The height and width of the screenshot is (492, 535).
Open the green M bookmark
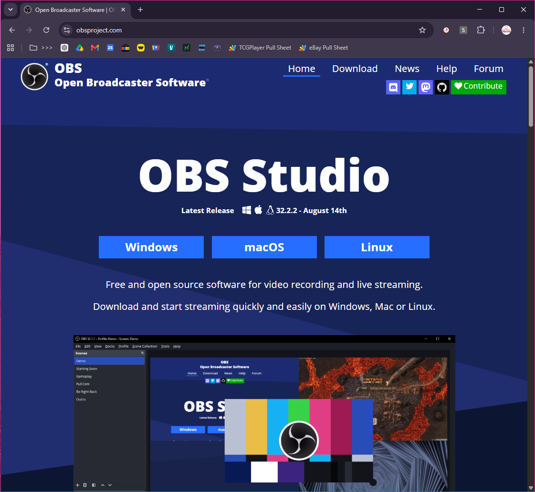(x=186, y=48)
